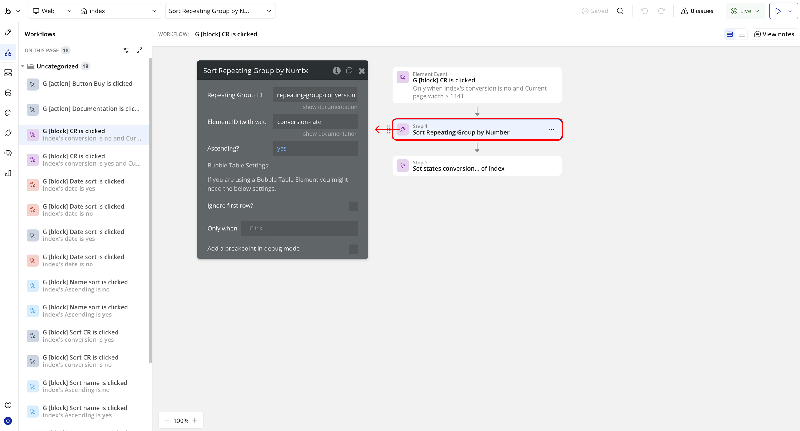Open the Web platform dropdown
The width and height of the screenshot is (800, 431).
(x=52, y=11)
